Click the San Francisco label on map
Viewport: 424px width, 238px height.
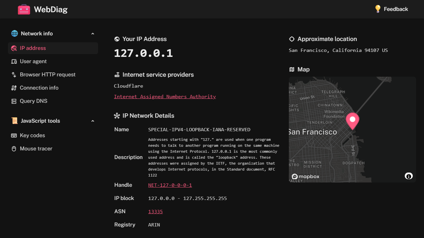(x=312, y=132)
